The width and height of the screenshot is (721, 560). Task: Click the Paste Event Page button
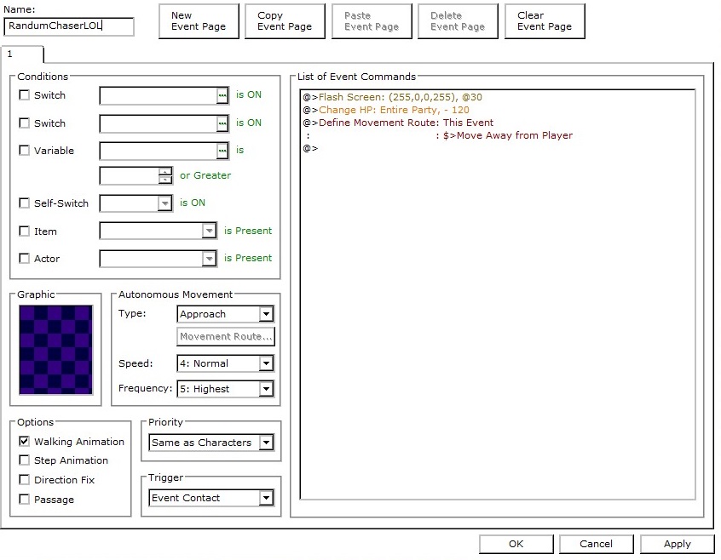pos(372,21)
